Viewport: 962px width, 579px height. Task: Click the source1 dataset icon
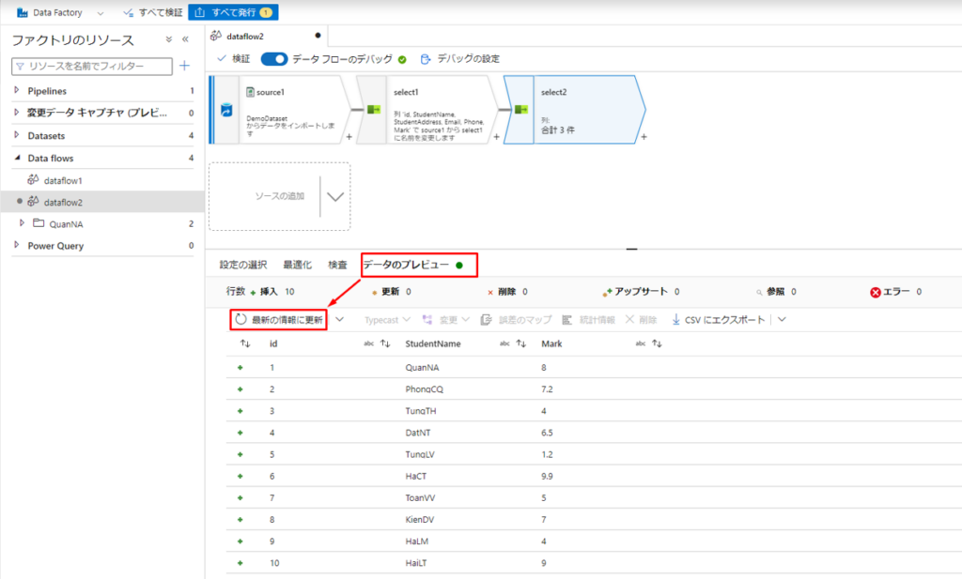click(250, 92)
